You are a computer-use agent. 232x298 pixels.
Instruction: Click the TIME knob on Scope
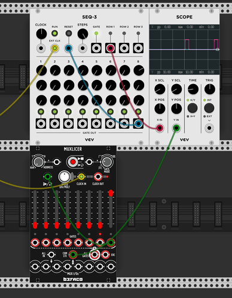tap(193, 89)
